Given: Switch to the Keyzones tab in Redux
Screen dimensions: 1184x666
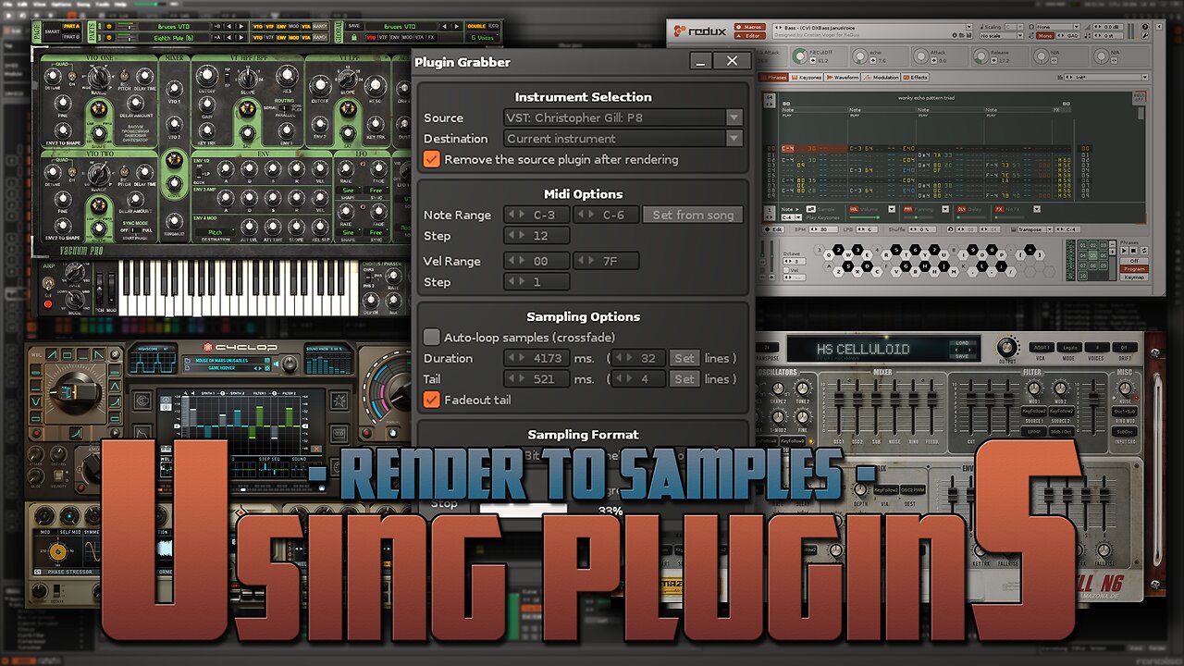Looking at the screenshot, I should pyautogui.click(x=807, y=78).
